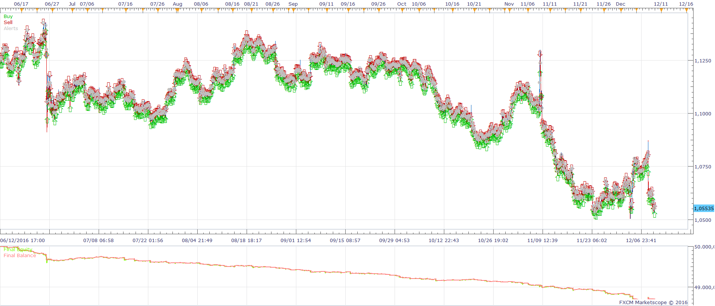Select the orange marker under Aug label
The image size is (715, 306).
[x=177, y=10]
